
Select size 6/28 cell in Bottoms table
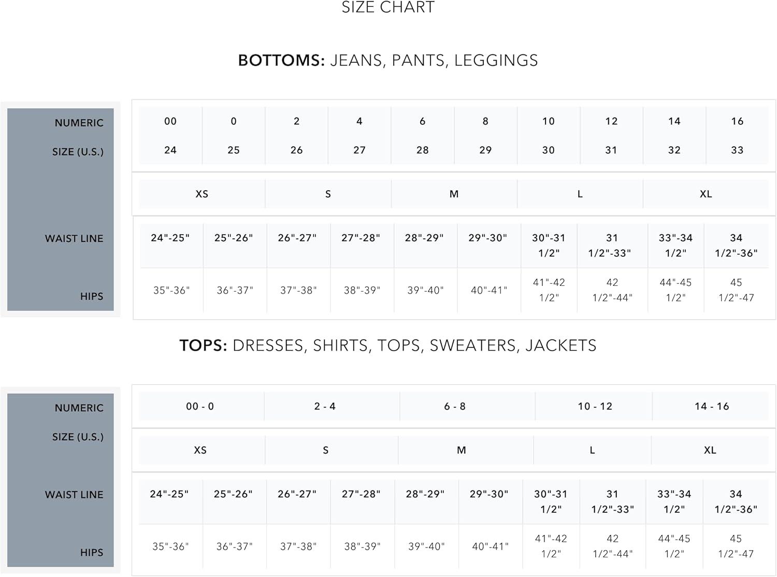423,136
